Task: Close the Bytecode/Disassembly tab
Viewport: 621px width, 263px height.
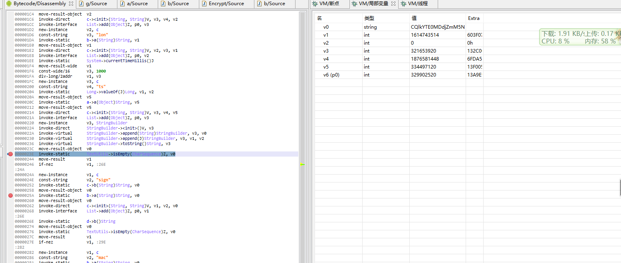Action: (x=71, y=4)
